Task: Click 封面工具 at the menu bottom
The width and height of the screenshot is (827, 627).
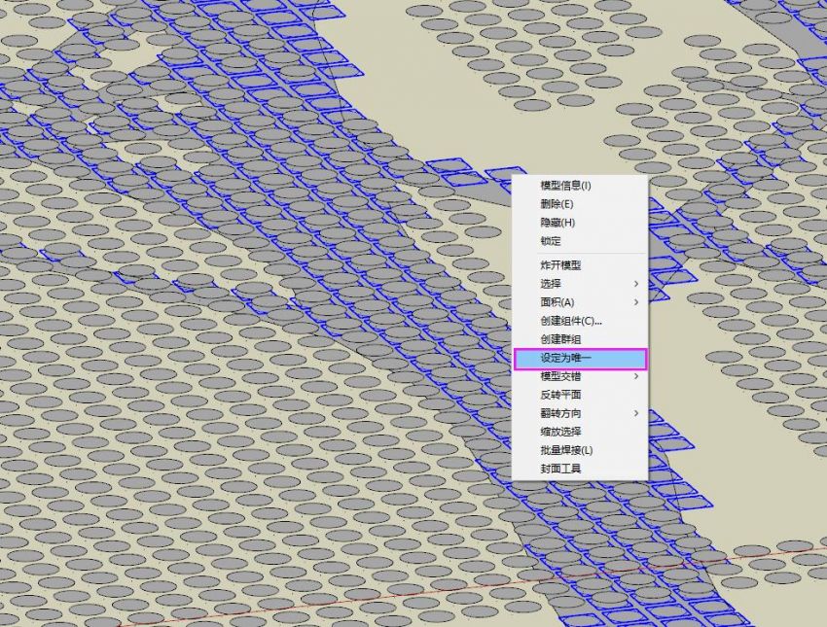Action: click(x=580, y=469)
